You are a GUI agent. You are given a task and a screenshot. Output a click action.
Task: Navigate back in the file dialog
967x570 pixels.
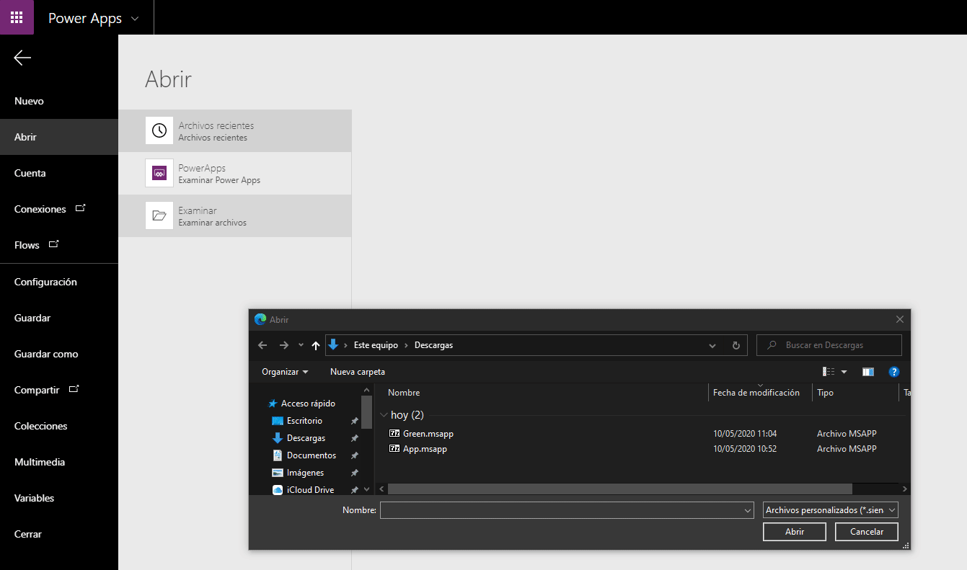[262, 345]
